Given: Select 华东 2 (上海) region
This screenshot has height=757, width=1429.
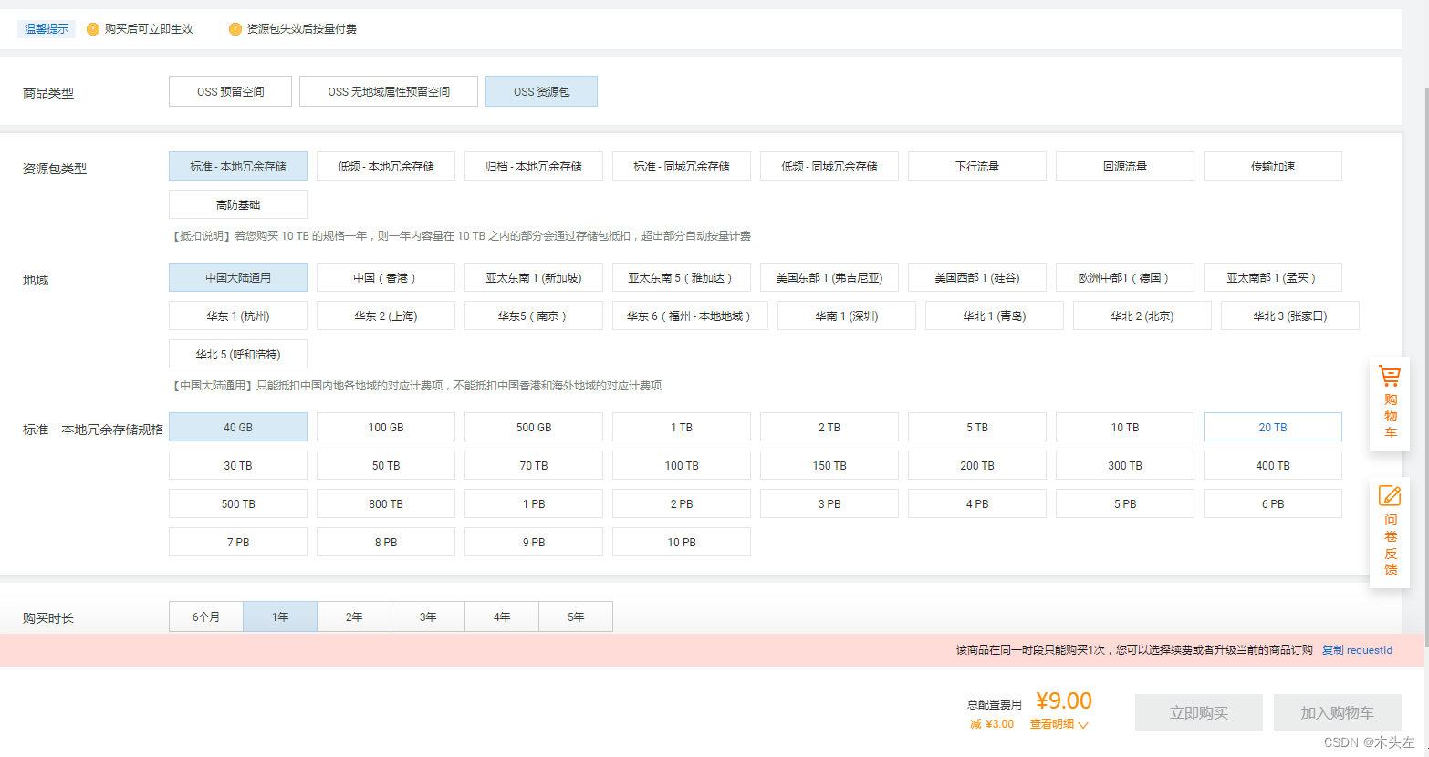Looking at the screenshot, I should [386, 316].
